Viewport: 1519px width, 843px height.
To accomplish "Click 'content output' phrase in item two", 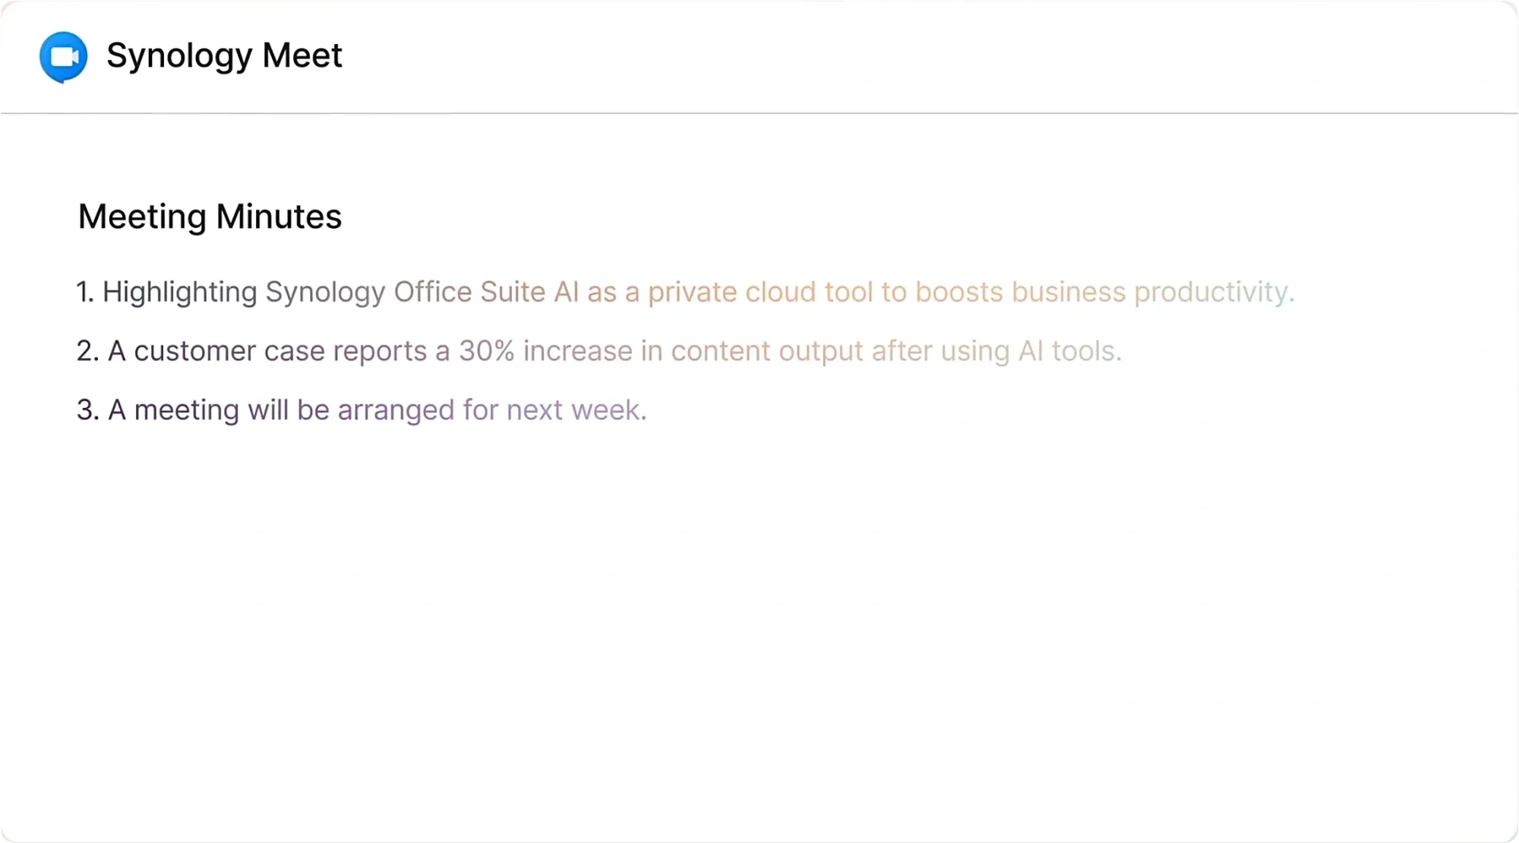I will 766,352.
